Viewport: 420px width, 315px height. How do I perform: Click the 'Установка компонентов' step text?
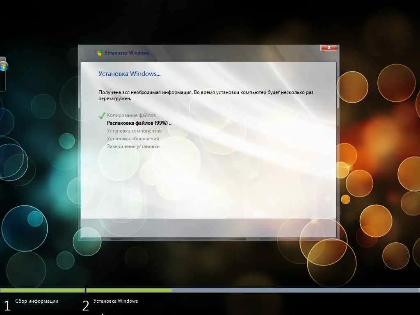[x=134, y=131]
